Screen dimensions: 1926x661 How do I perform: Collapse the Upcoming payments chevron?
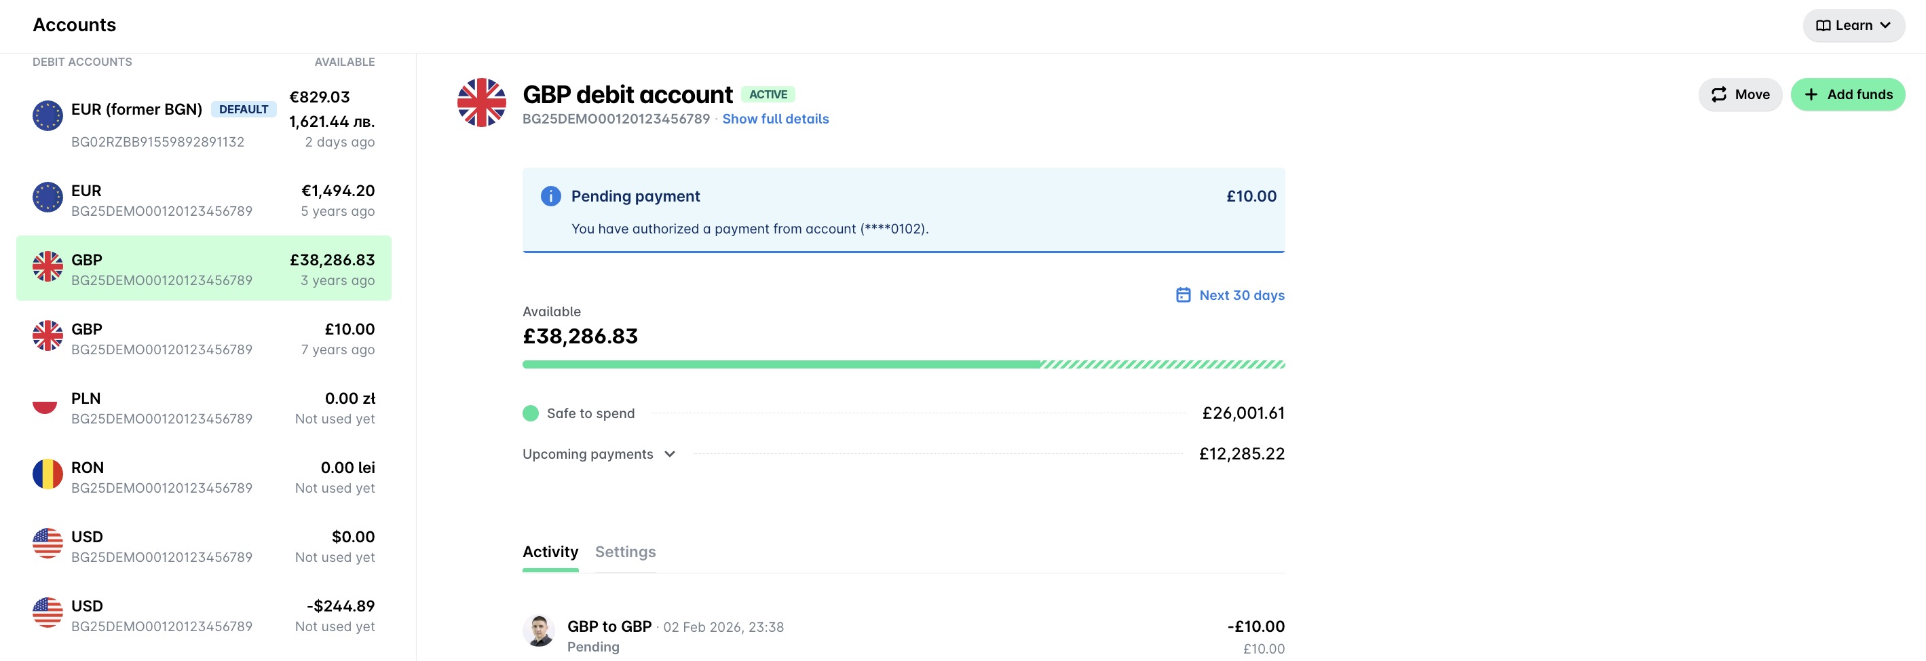tap(670, 454)
